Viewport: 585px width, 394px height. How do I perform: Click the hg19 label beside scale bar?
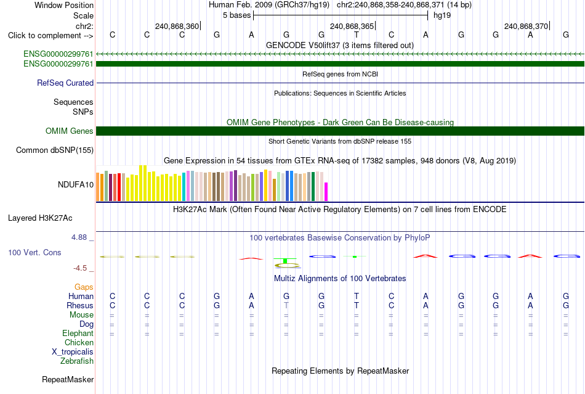pos(442,15)
